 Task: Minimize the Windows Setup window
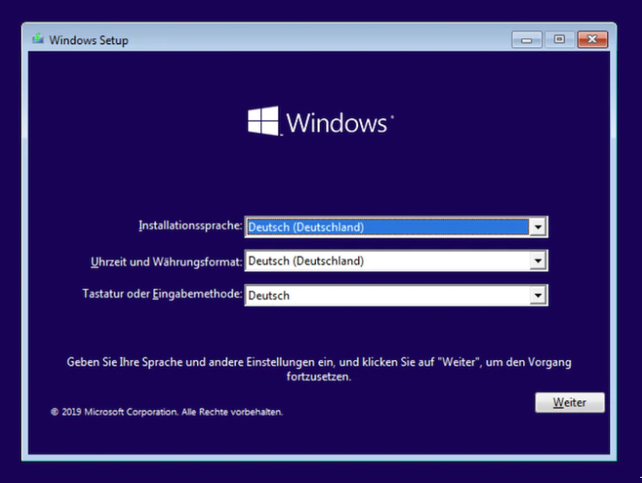(x=527, y=40)
